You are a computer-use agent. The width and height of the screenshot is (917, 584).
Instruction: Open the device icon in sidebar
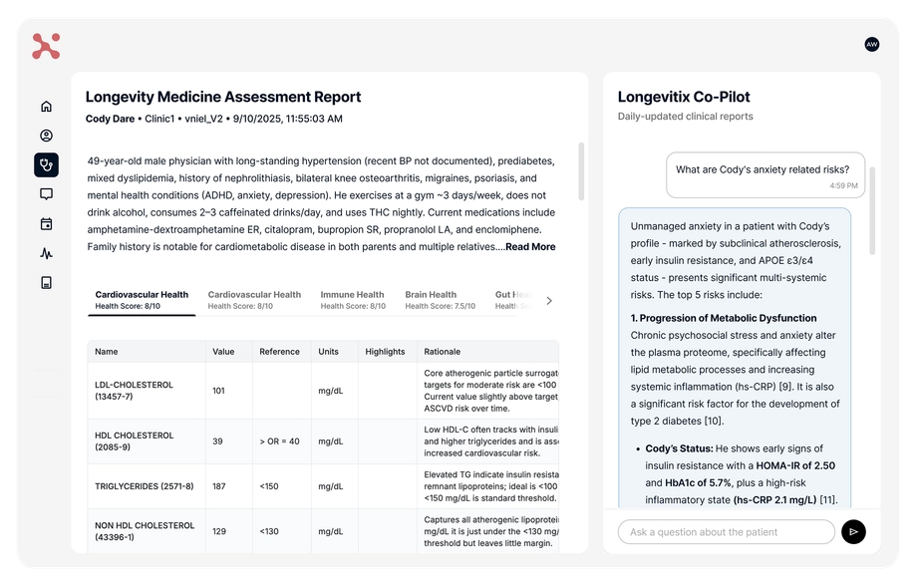(46, 282)
